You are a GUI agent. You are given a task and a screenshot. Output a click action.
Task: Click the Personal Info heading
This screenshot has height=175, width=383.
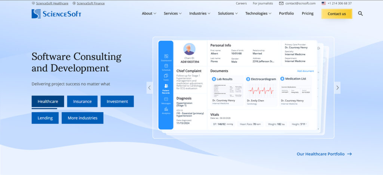coord(221,45)
